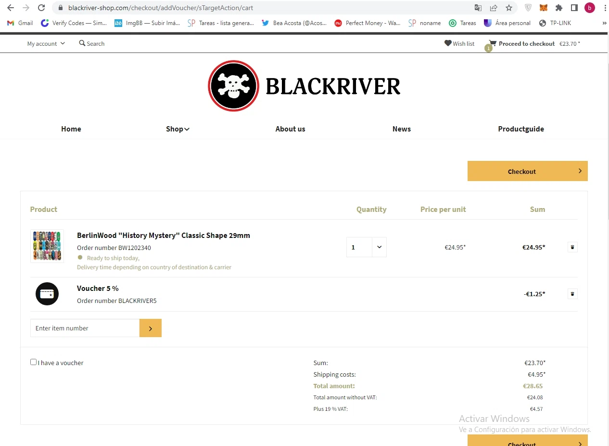The width and height of the screenshot is (609, 446).
Task: Click the Enter item number field
Action: [85, 328]
